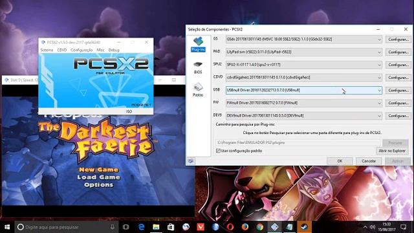Expand the PAD plugin dropdown
The width and height of the screenshot is (414, 233).
click(379, 52)
